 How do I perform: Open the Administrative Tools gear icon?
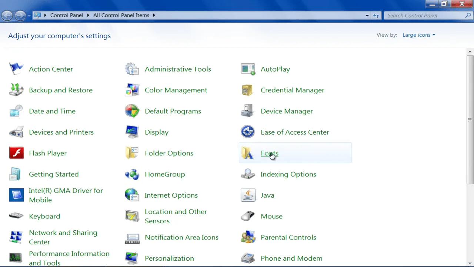[x=132, y=69]
